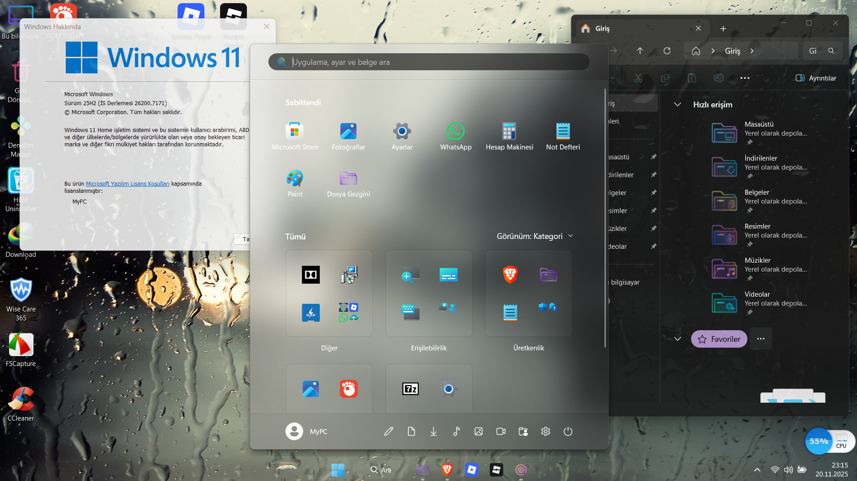Launch the pinned Fotoğraflar app

click(x=348, y=136)
